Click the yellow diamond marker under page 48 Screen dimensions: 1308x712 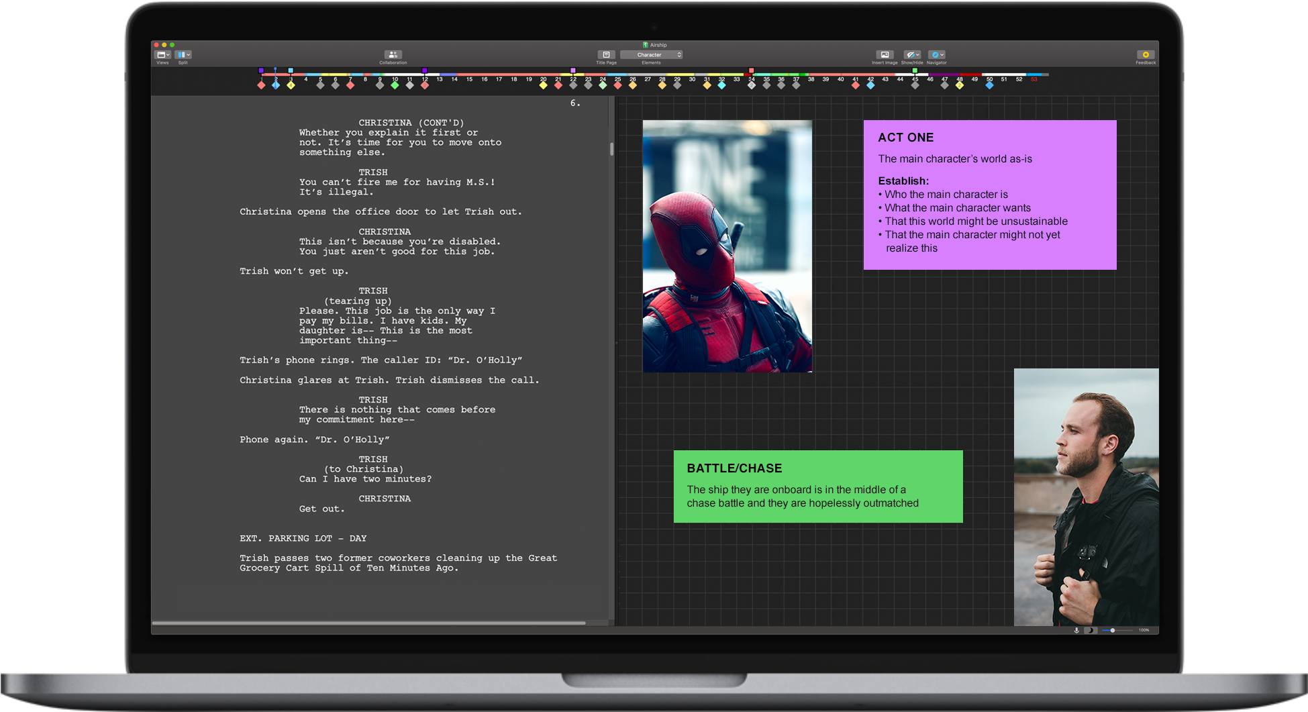click(959, 85)
